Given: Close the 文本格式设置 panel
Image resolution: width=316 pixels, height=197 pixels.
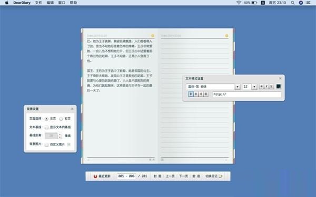Looking at the screenshot, I should coord(280,78).
